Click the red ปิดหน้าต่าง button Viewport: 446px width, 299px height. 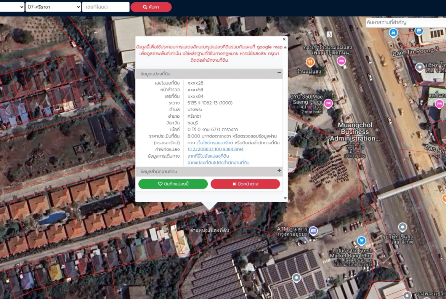pyautogui.click(x=245, y=184)
